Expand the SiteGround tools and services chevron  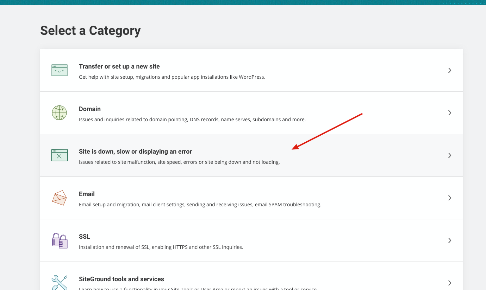click(449, 283)
